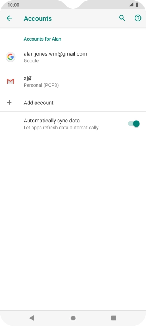Tap the battery status icon
146x326 pixels.
coord(137,4)
